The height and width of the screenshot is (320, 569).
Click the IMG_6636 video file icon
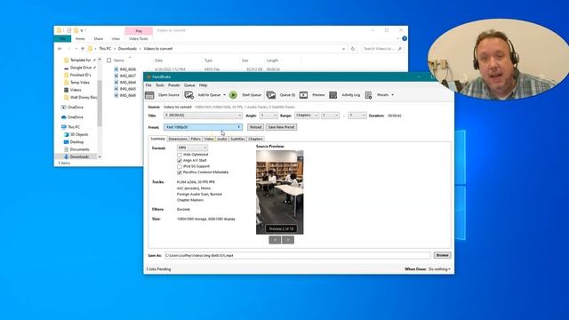(116, 69)
